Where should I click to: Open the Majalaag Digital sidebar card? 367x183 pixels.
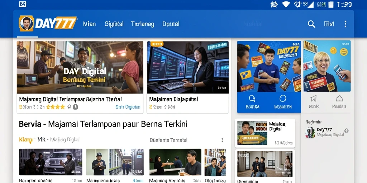[x=265, y=133]
